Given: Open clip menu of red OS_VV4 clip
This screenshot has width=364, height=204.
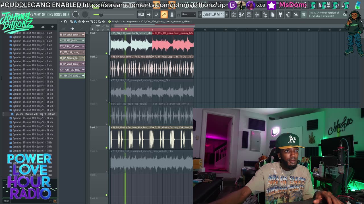Looking at the screenshot, I should pyautogui.click(x=153, y=33).
